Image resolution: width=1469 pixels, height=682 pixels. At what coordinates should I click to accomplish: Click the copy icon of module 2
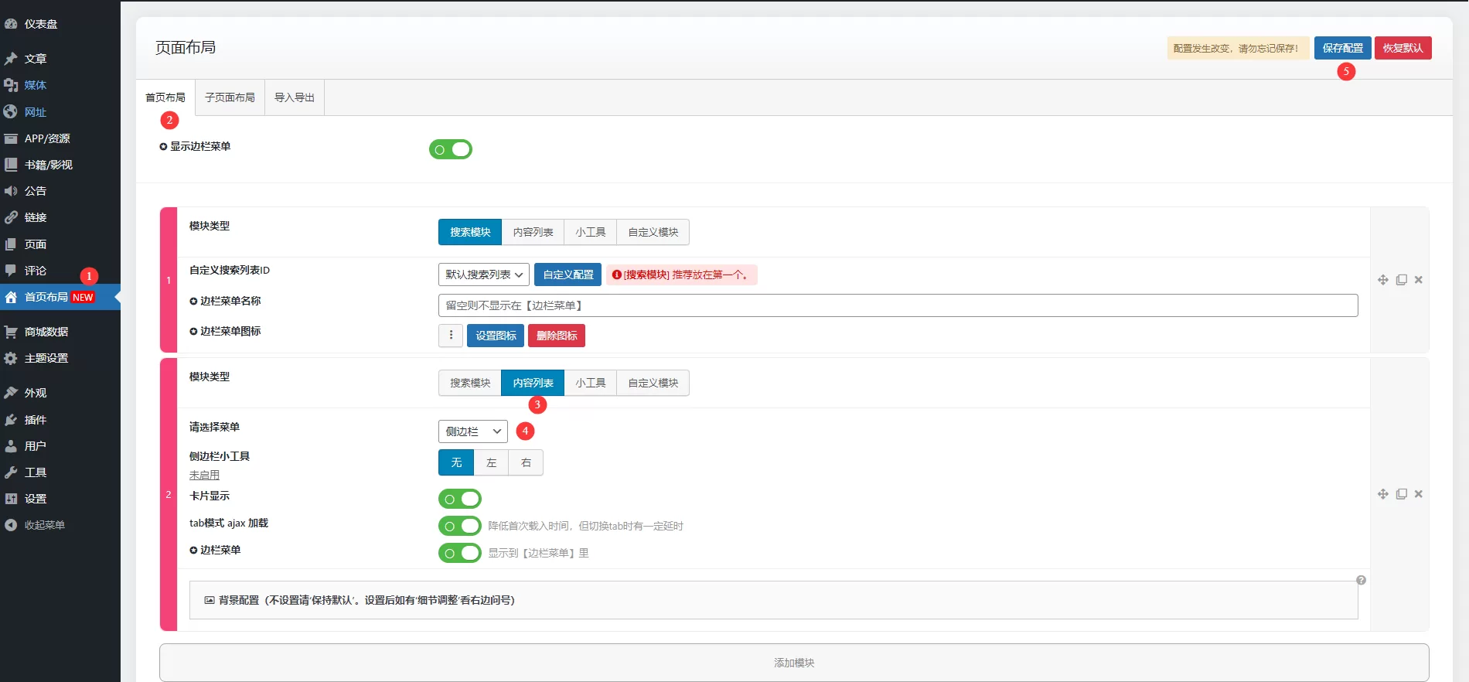1401,494
